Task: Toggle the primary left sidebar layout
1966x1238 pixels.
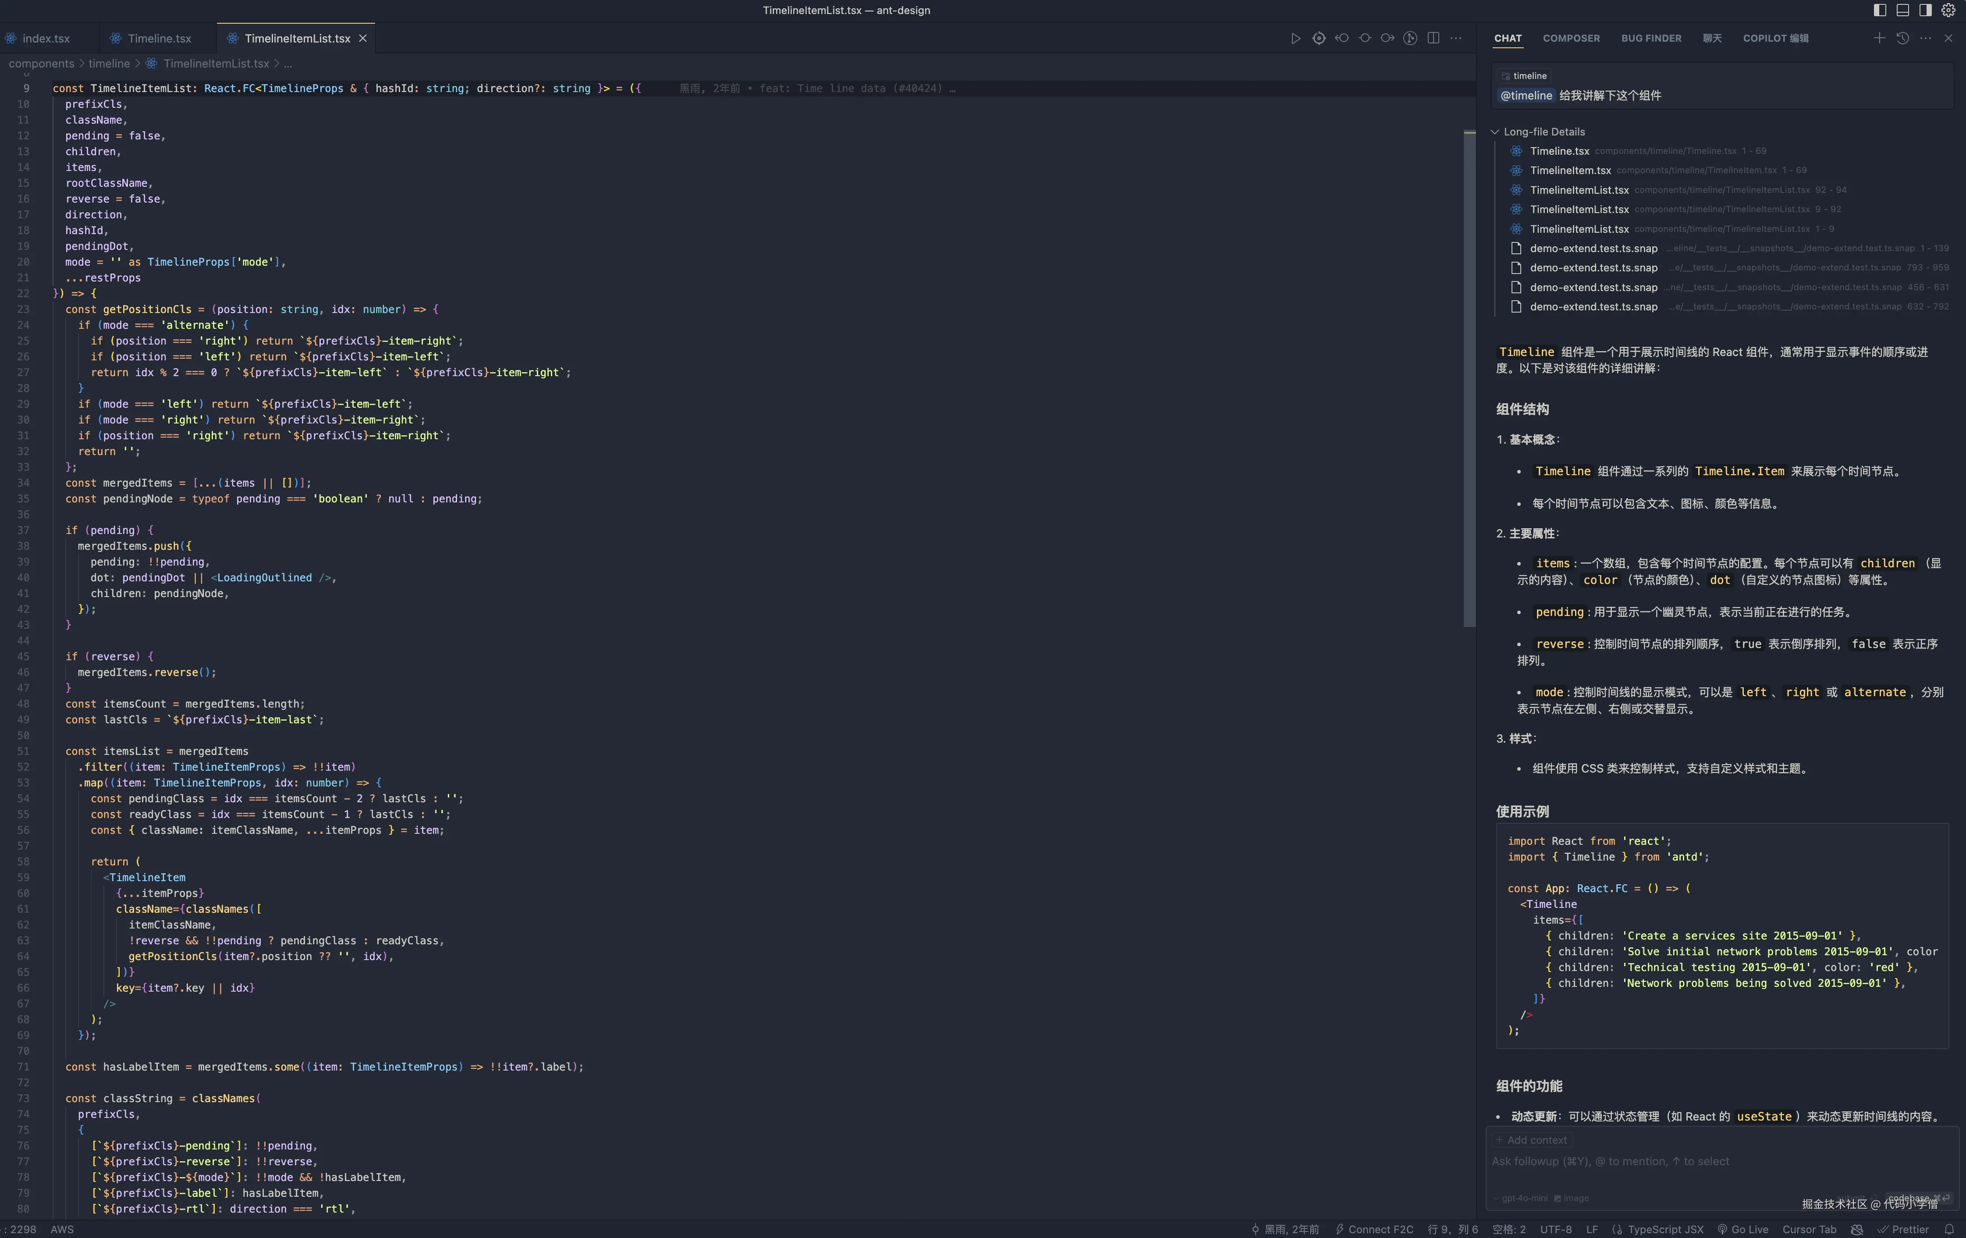Action: point(1880,10)
